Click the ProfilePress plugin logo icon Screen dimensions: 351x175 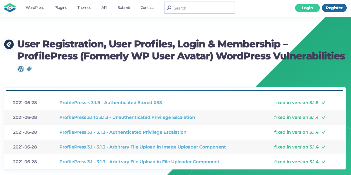click(x=9, y=44)
